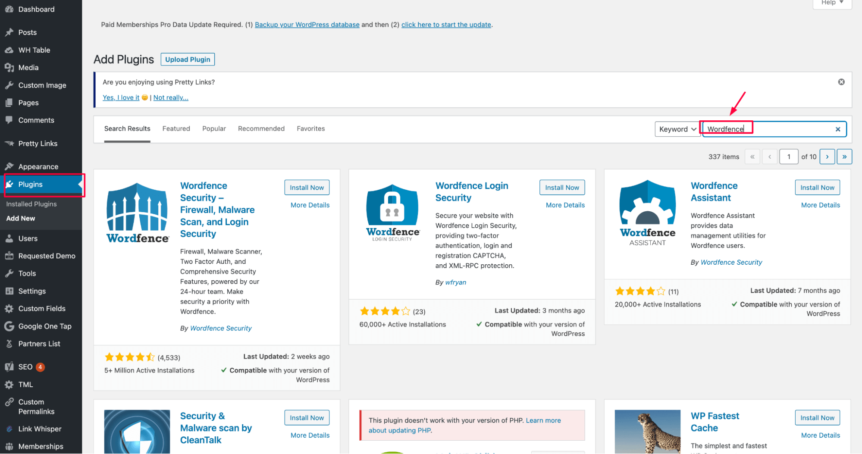The width and height of the screenshot is (862, 454).
Task: Click the Appearance paintbrush icon
Action: [9, 166]
